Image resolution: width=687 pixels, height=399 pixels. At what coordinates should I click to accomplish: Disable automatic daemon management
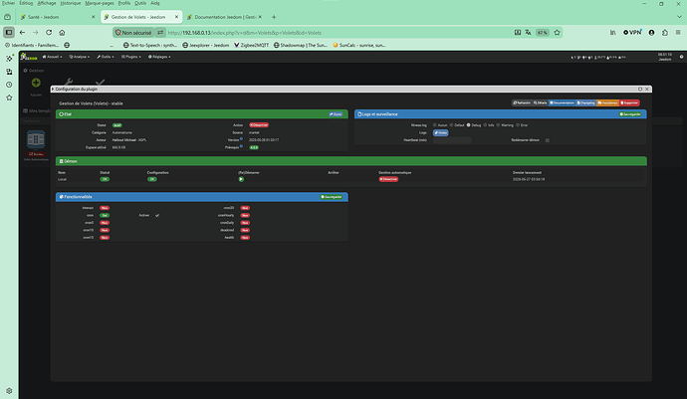[388, 179]
